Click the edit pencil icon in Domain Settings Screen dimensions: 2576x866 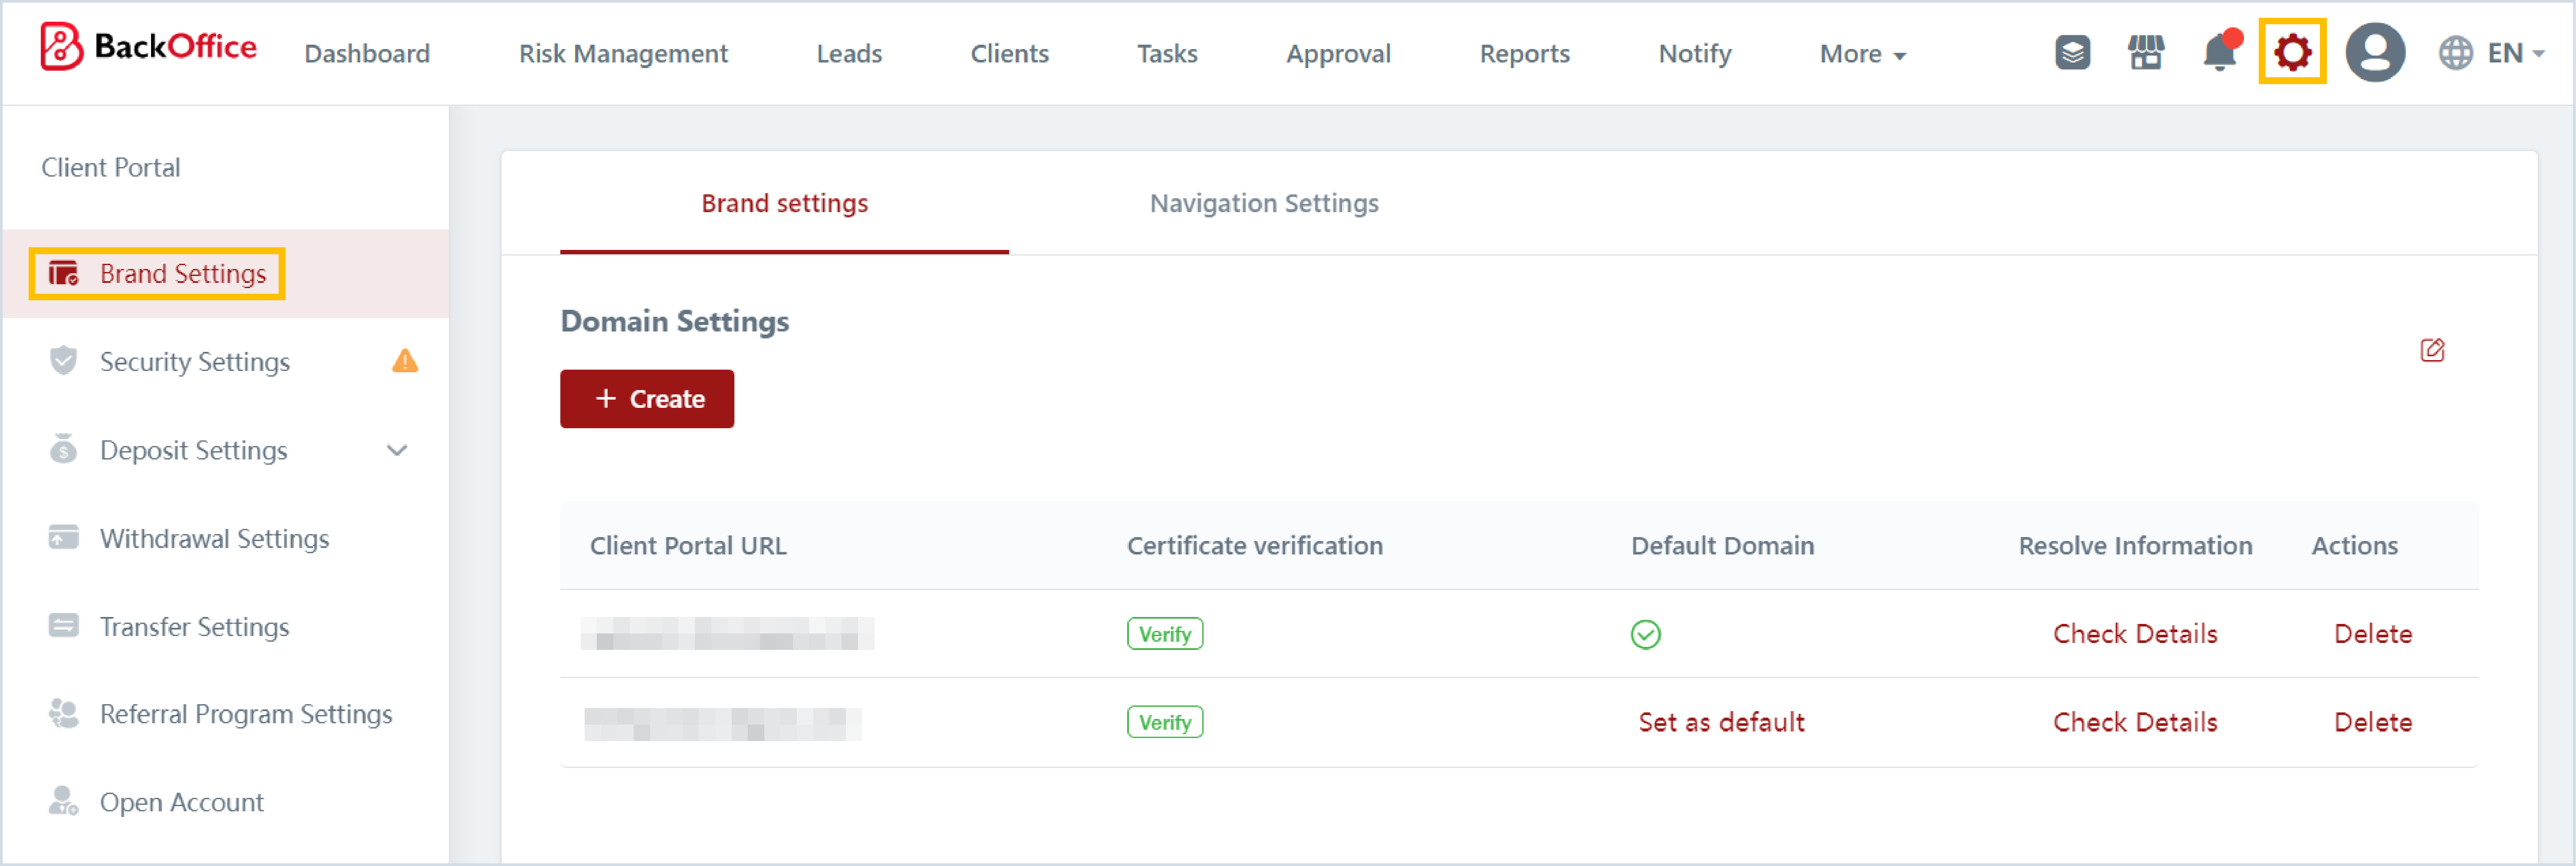[x=2432, y=350]
